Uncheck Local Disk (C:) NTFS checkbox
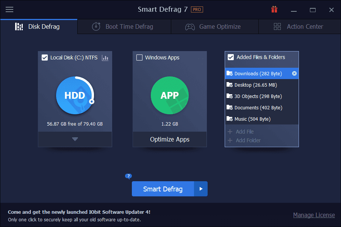Image resolution: width=341 pixels, height=227 pixels. (45, 58)
